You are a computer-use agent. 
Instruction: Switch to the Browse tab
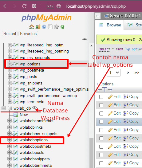pyautogui.click(x=110, y=25)
